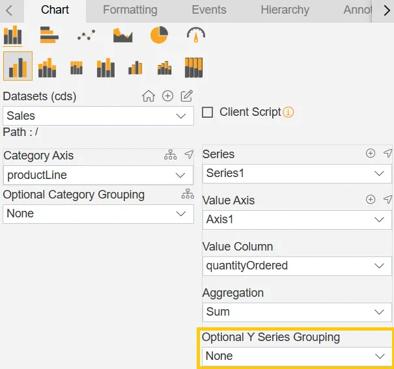Click the Aggregation label
394x369 pixels.
pyautogui.click(x=233, y=294)
